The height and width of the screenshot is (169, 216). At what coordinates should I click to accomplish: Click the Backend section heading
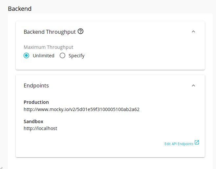point(20,9)
